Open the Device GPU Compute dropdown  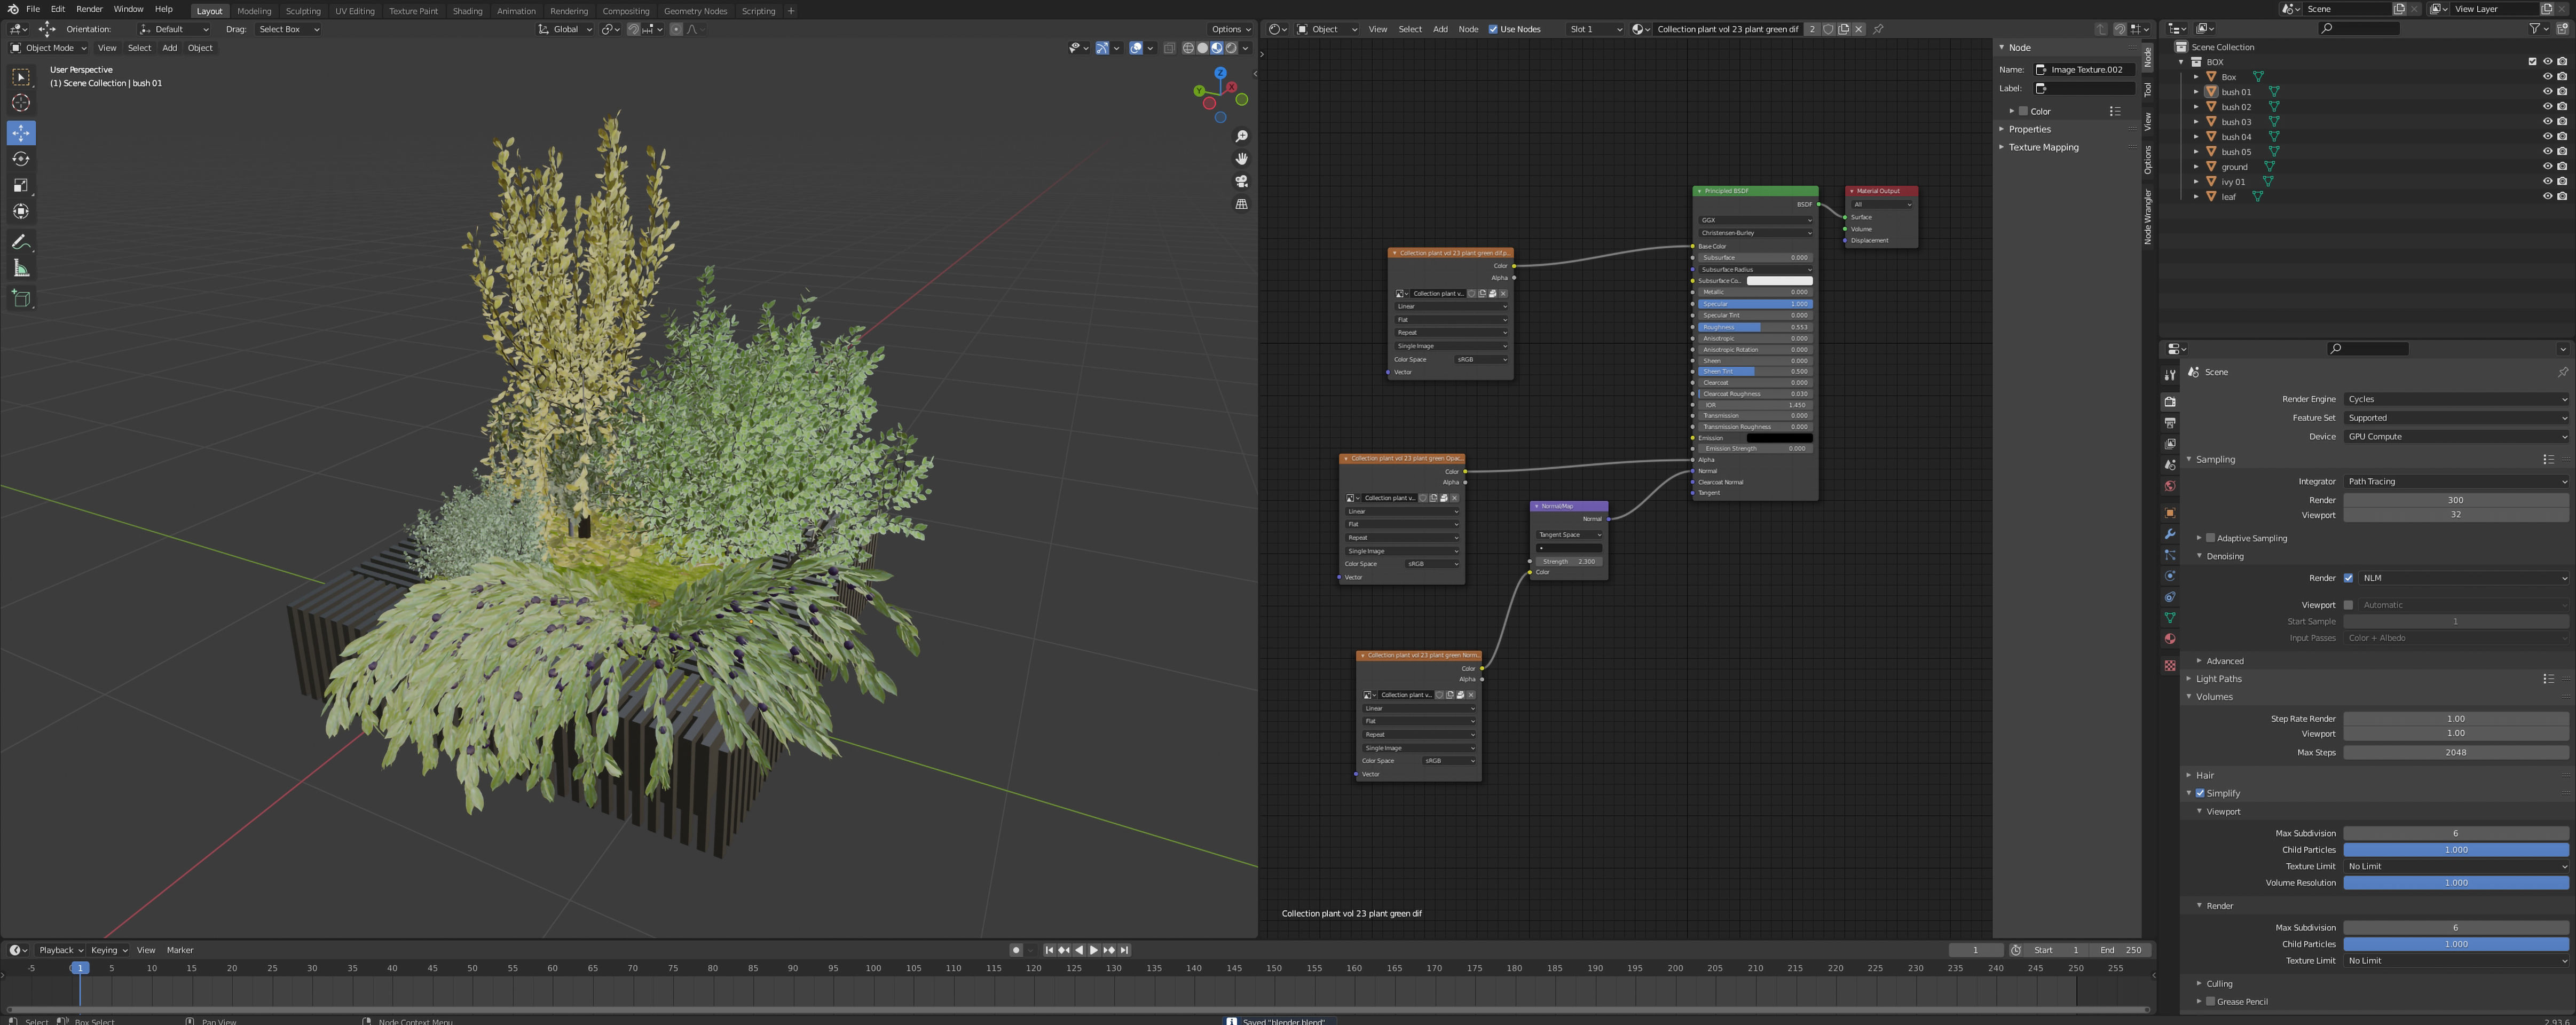click(x=2456, y=437)
